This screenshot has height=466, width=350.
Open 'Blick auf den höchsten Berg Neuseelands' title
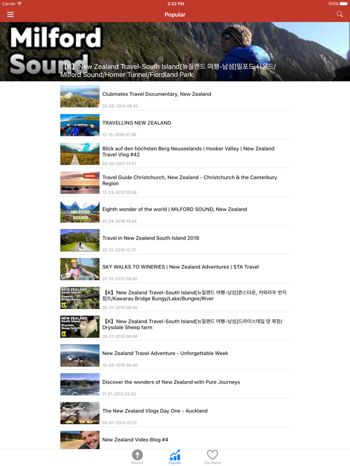click(188, 152)
